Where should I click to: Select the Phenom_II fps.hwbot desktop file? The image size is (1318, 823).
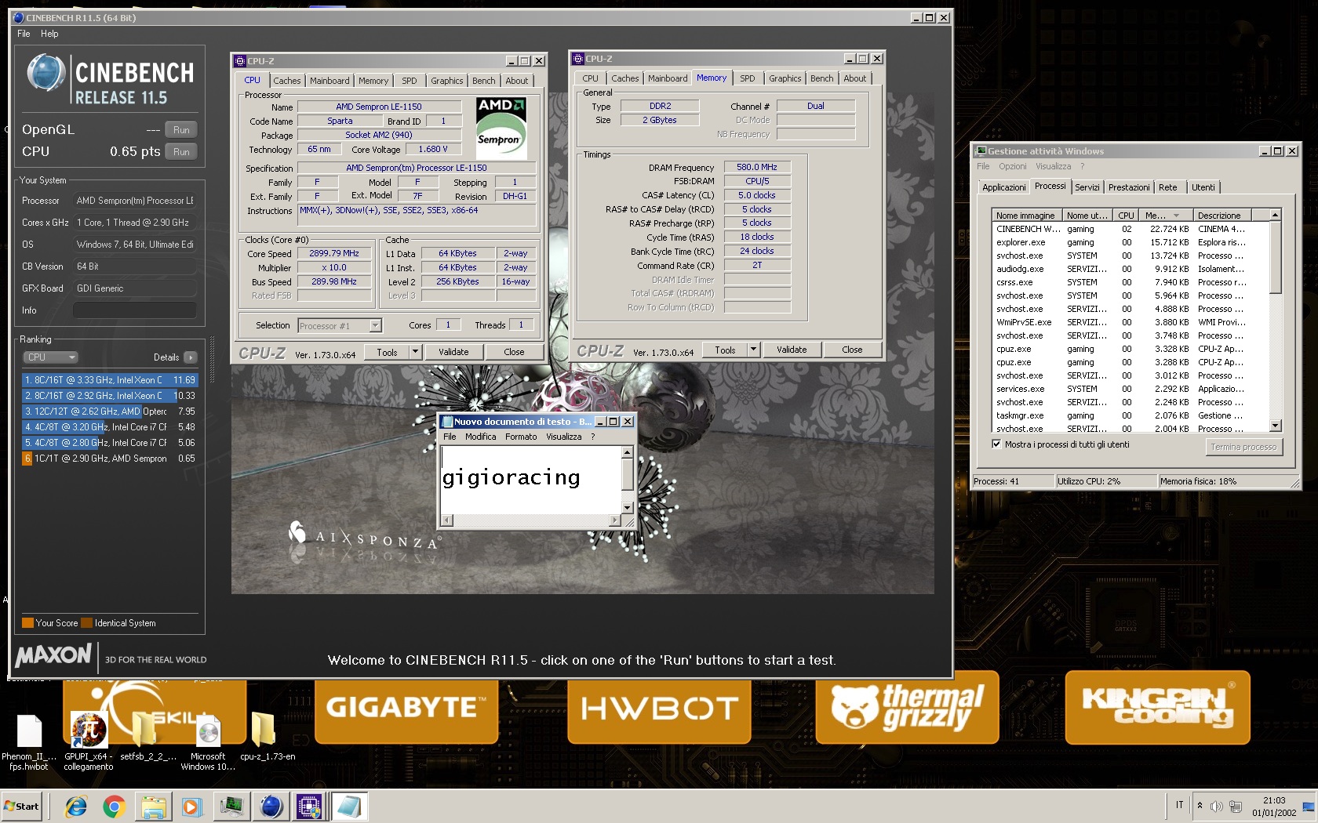pyautogui.click(x=29, y=742)
